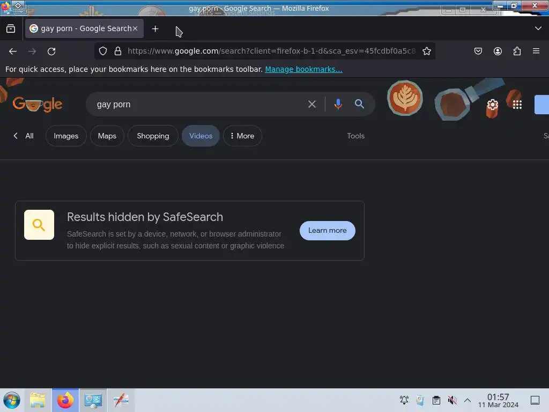Viewport: 549px width, 412px height.
Task: Click the show desktop button
Action: point(535,400)
